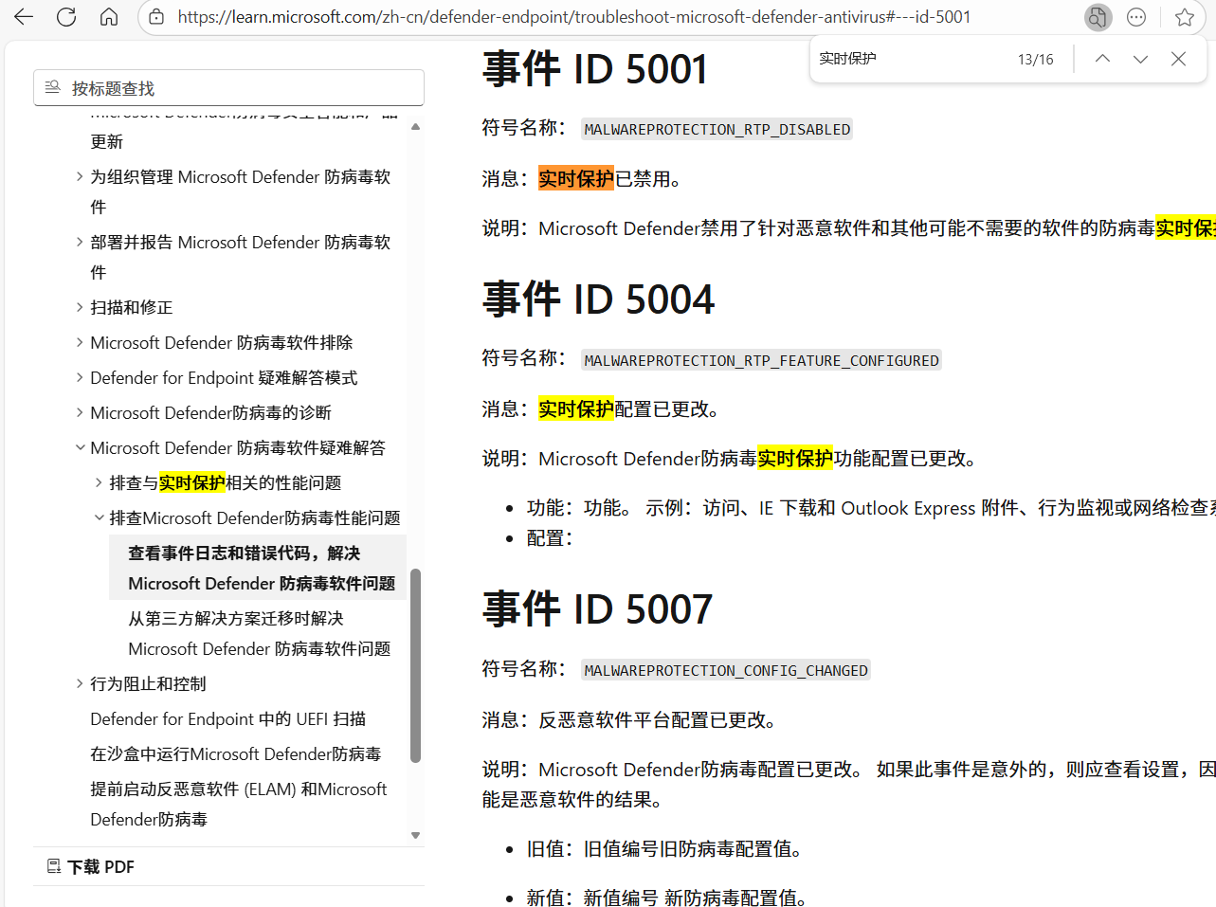Image resolution: width=1216 pixels, height=907 pixels.
Task: Select 行为阻止和控制 in the table of contents
Action: (x=148, y=683)
